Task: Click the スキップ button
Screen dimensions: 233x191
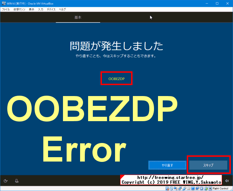Action: 208,165
